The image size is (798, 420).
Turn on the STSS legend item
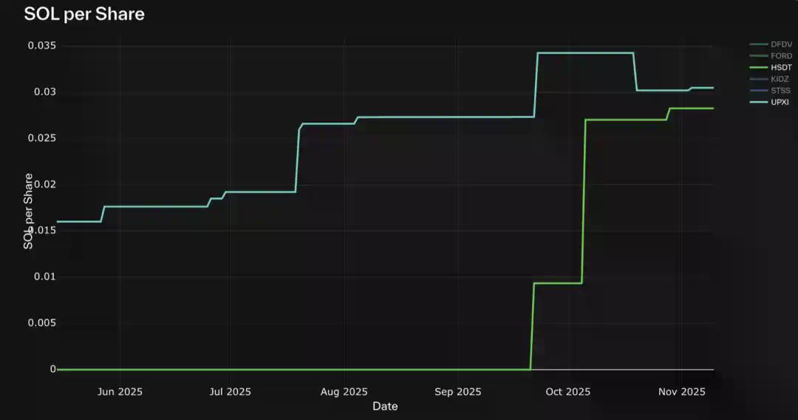tap(780, 90)
